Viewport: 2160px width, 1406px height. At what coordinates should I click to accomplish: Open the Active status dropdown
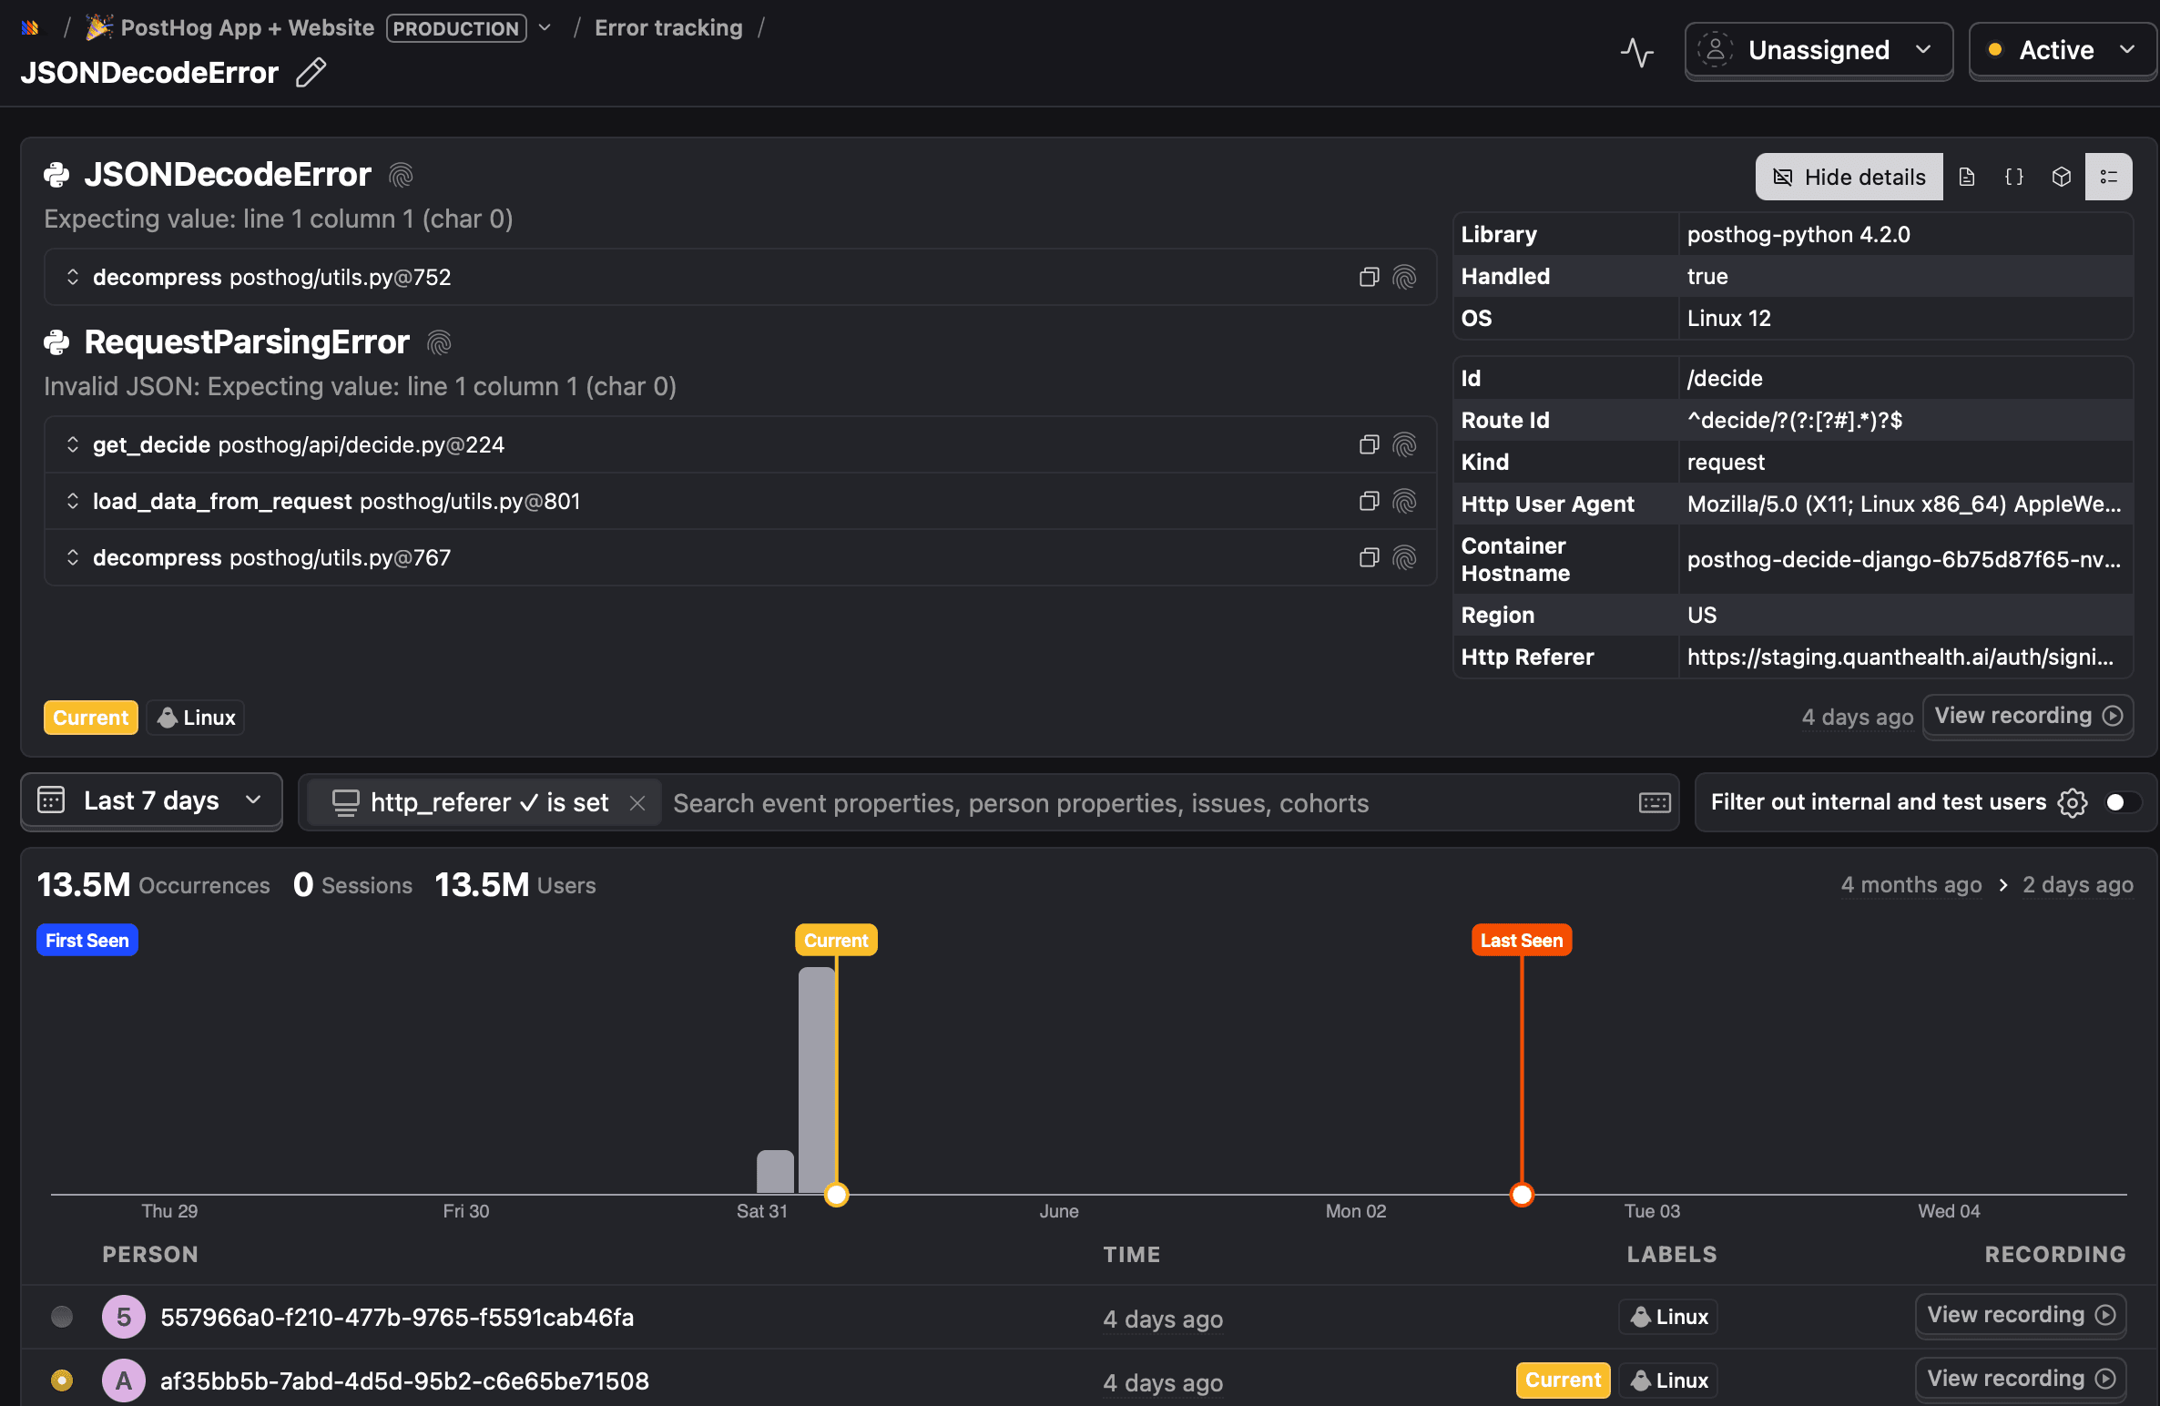(x=2063, y=51)
